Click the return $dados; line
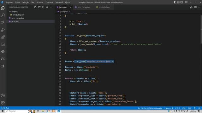The image size is (202, 113). pos(78,50)
